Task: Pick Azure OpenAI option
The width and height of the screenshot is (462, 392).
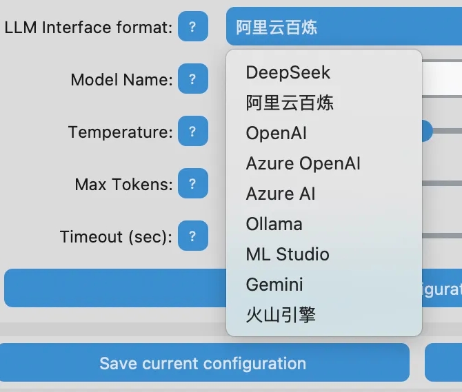Action: (324, 163)
